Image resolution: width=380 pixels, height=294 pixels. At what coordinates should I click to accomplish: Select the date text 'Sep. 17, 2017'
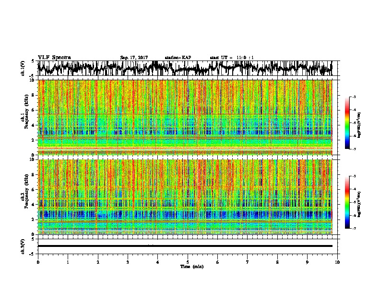click(134, 58)
